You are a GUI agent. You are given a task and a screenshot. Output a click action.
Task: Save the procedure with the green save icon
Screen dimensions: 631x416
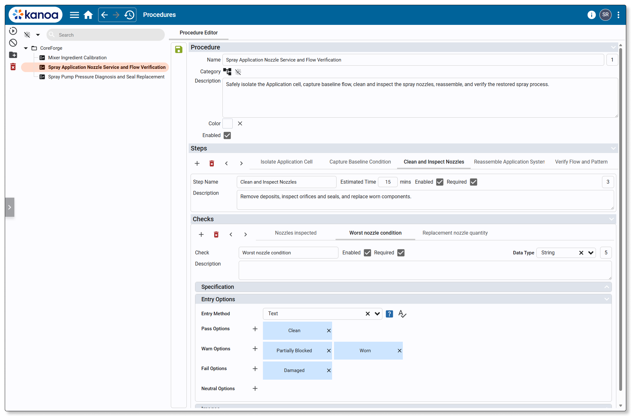point(179,49)
